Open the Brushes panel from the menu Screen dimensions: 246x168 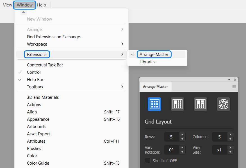[71, 149]
